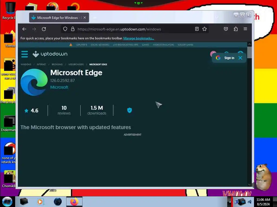Click the version number 126.0.2592.87
This screenshot has width=277, height=207.
point(62,80)
